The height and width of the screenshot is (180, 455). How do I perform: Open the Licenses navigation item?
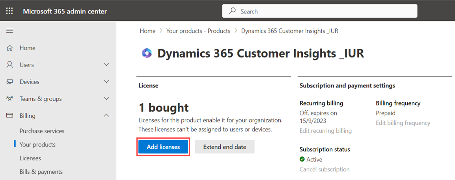point(30,158)
